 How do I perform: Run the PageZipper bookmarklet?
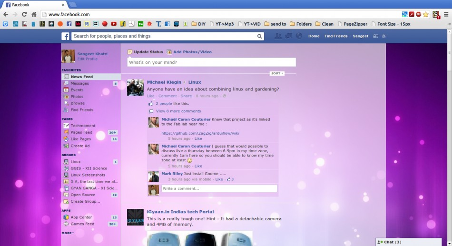352,24
